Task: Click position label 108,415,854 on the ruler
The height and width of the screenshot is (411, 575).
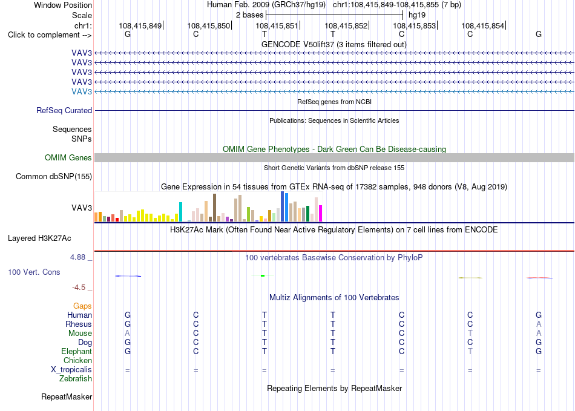Action: pos(482,25)
